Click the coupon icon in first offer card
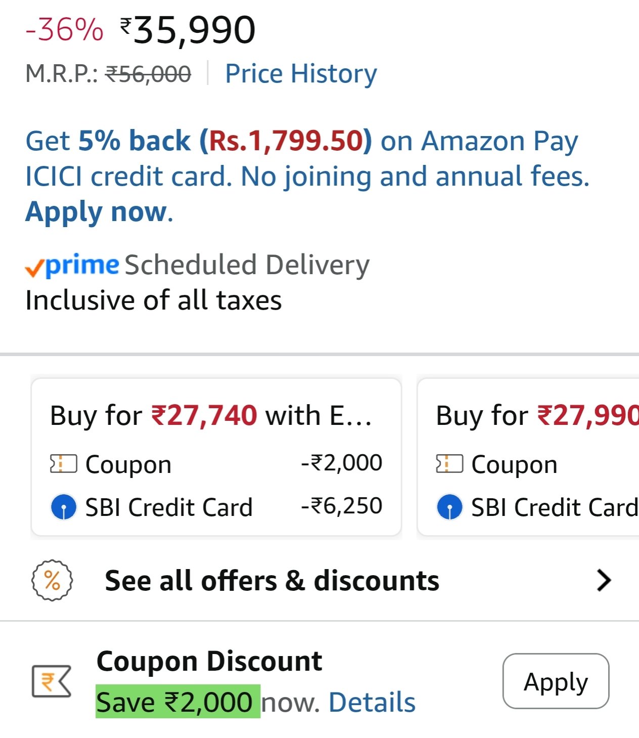This screenshot has width=639, height=738. pos(64,464)
